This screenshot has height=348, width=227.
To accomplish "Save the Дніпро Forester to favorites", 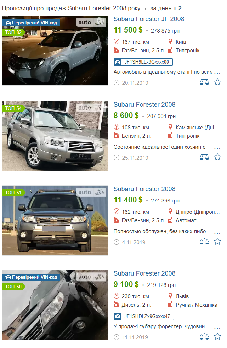I will 217,241.
